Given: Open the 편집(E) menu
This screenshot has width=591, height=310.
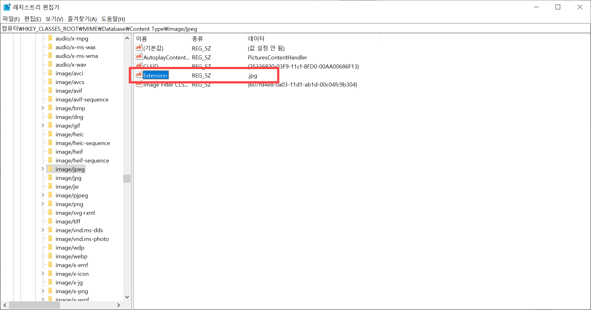Looking at the screenshot, I should click(33, 19).
